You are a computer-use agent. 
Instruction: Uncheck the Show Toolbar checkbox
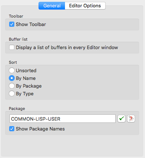[x=12, y=24]
